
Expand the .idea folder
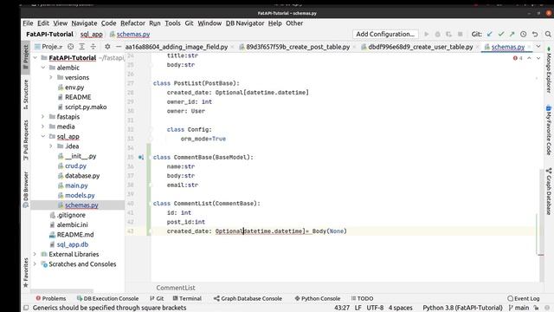[51, 146]
